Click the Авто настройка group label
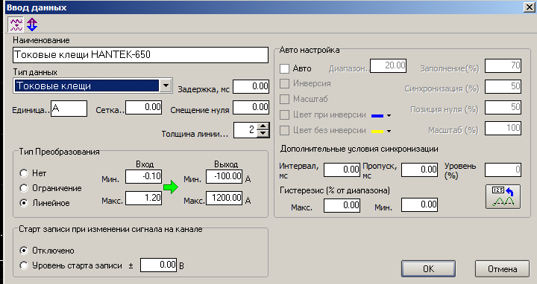Screen dimensions: 537x284 (x=310, y=50)
